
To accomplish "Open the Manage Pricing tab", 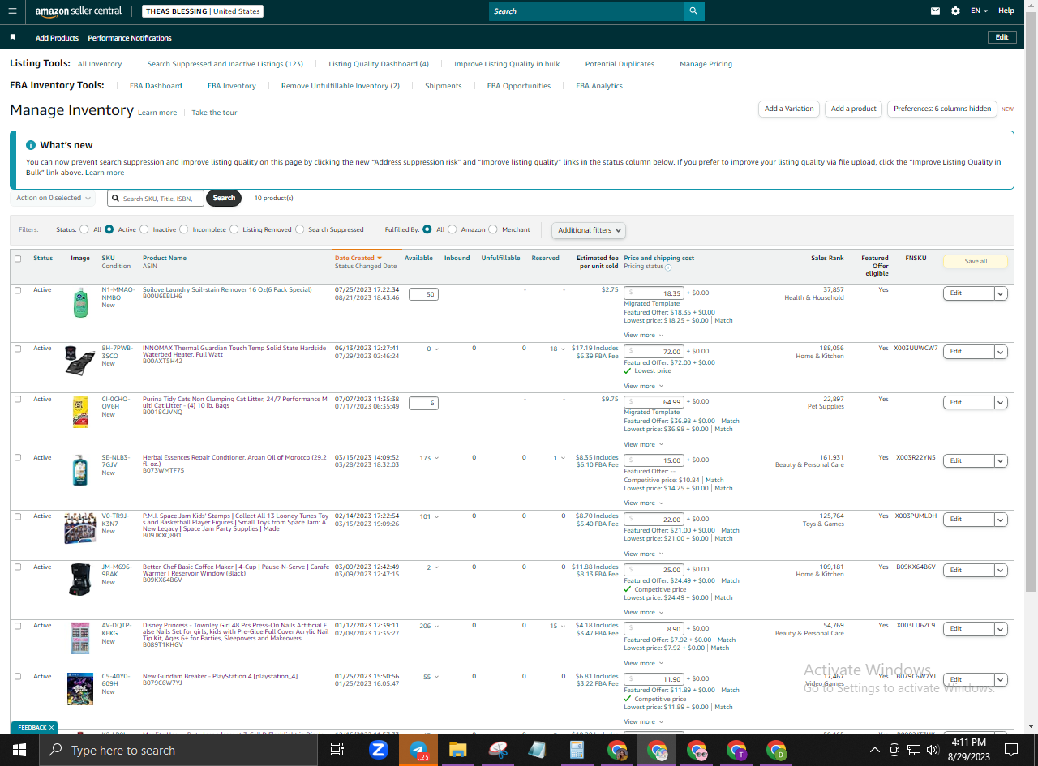I will click(x=706, y=64).
